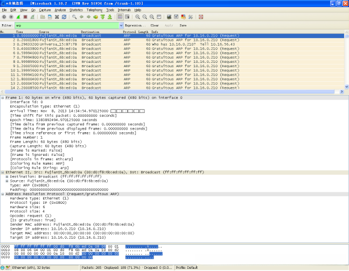Collapse the Address Resolution Protocol section
The image size is (349, 271).
pyautogui.click(x=3, y=193)
